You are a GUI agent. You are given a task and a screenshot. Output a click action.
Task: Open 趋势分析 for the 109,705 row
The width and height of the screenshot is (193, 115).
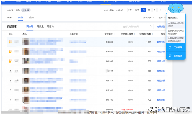[161, 100]
